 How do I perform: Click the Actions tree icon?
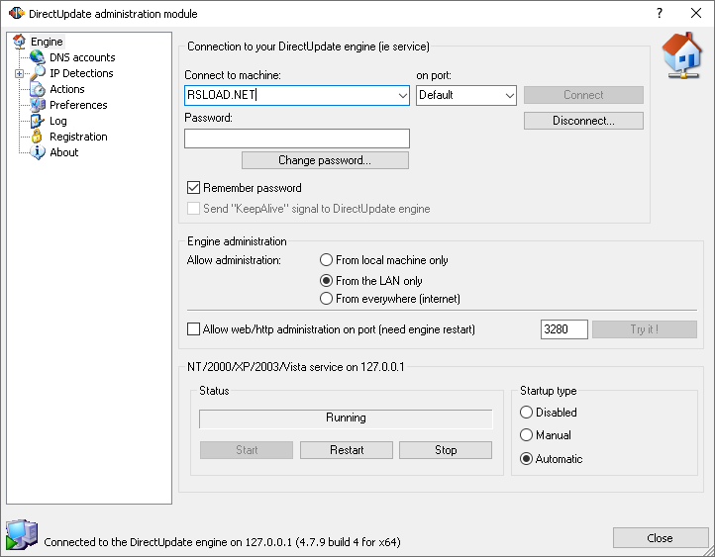click(x=38, y=89)
